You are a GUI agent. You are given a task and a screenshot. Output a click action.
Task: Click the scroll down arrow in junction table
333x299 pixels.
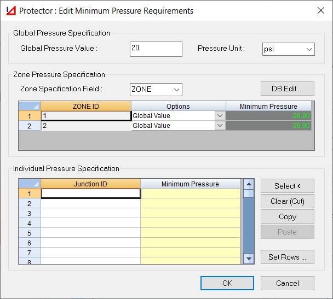click(x=249, y=259)
